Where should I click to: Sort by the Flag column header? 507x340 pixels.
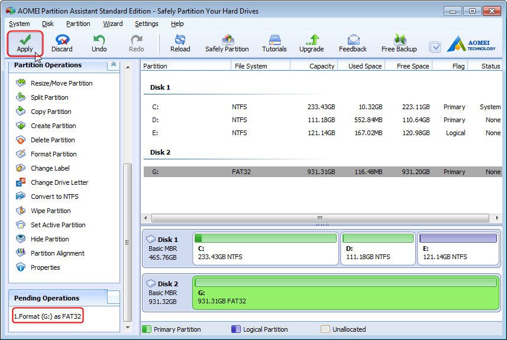click(450, 66)
